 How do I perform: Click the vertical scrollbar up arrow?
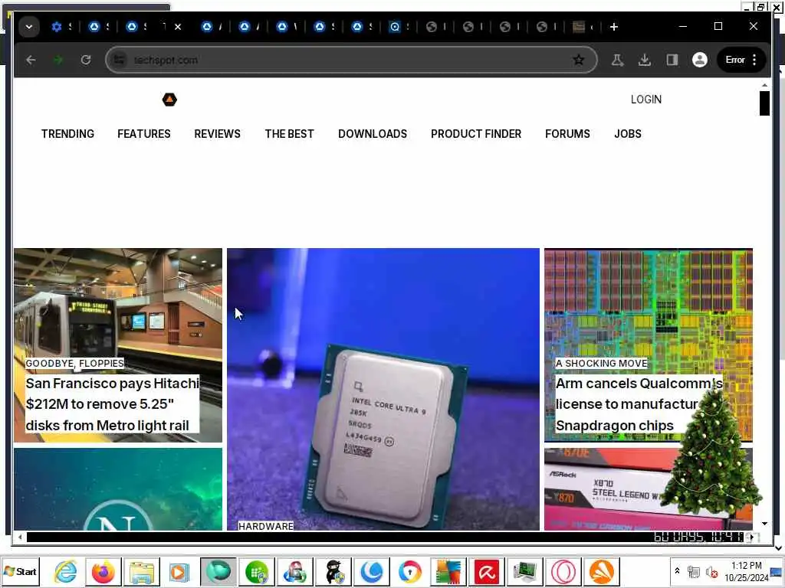click(x=764, y=86)
